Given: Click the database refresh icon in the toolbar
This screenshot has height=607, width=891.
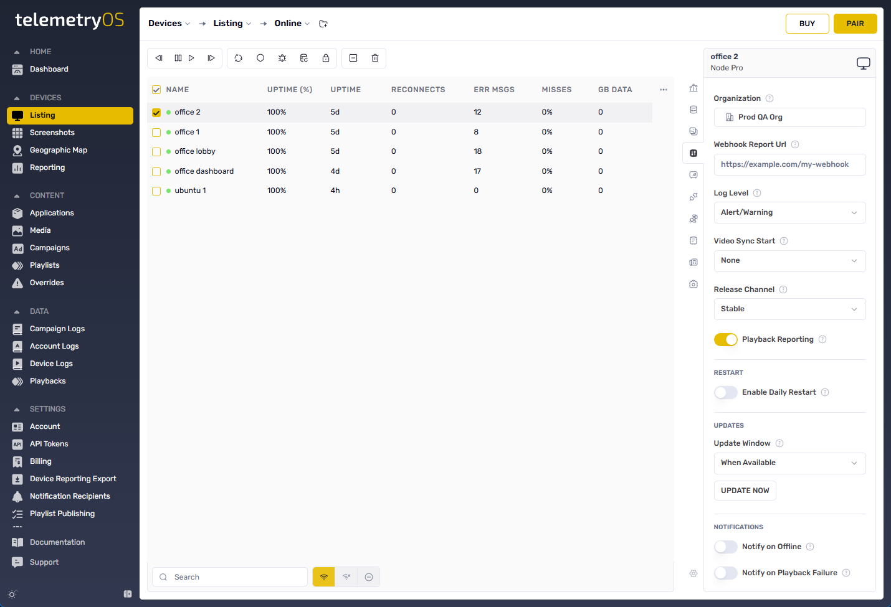Looking at the screenshot, I should point(304,58).
